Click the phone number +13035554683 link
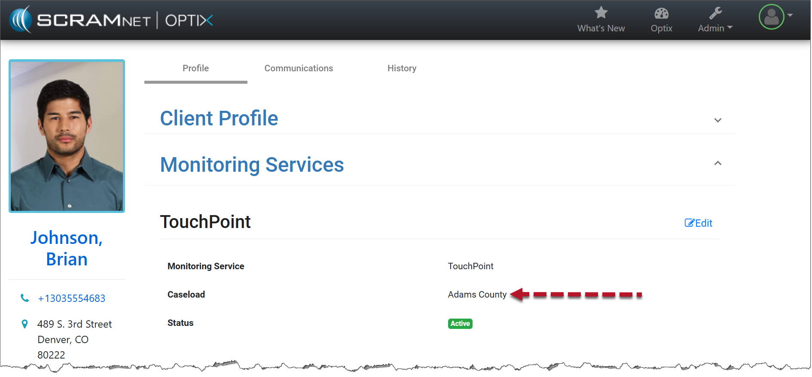The width and height of the screenshot is (812, 377). tap(71, 298)
